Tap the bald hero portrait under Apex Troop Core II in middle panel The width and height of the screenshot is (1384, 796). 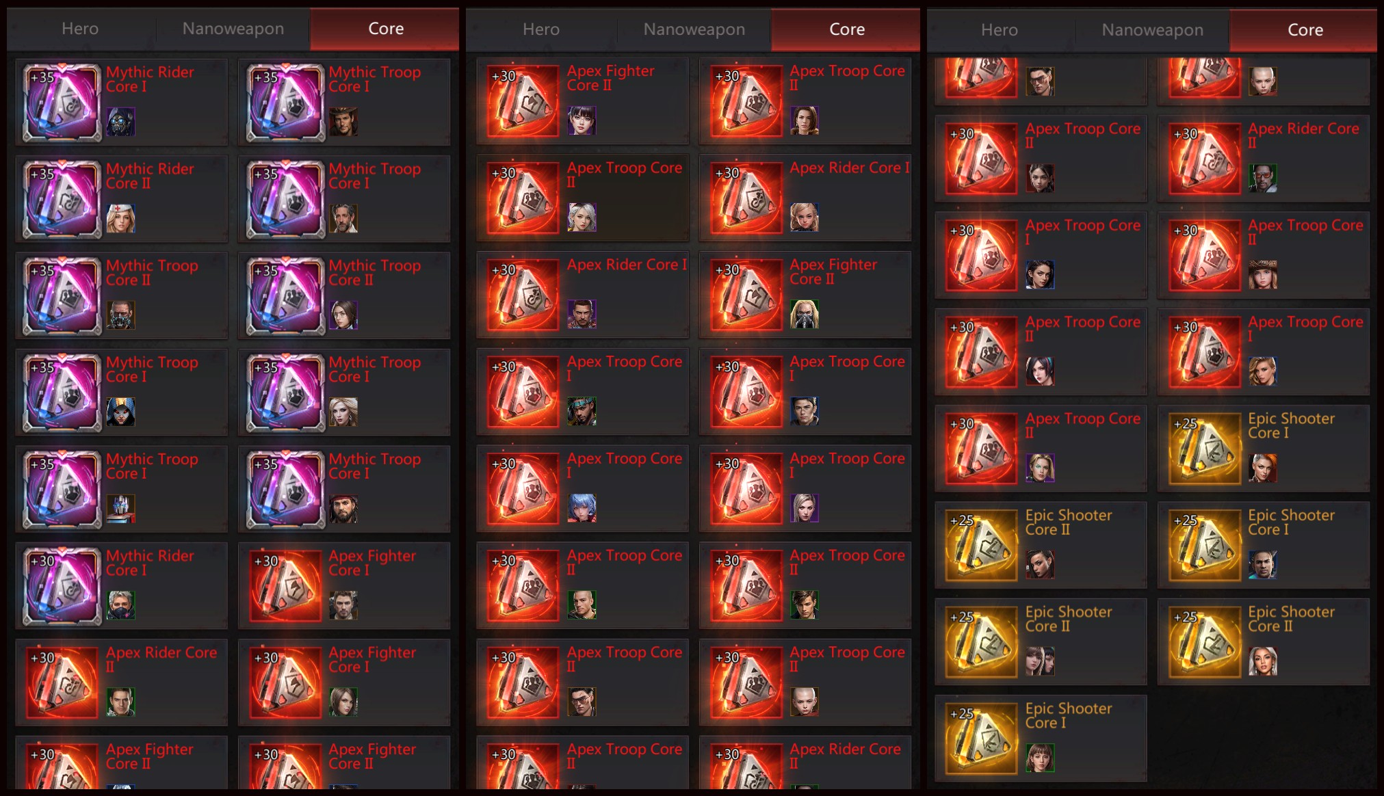click(805, 702)
